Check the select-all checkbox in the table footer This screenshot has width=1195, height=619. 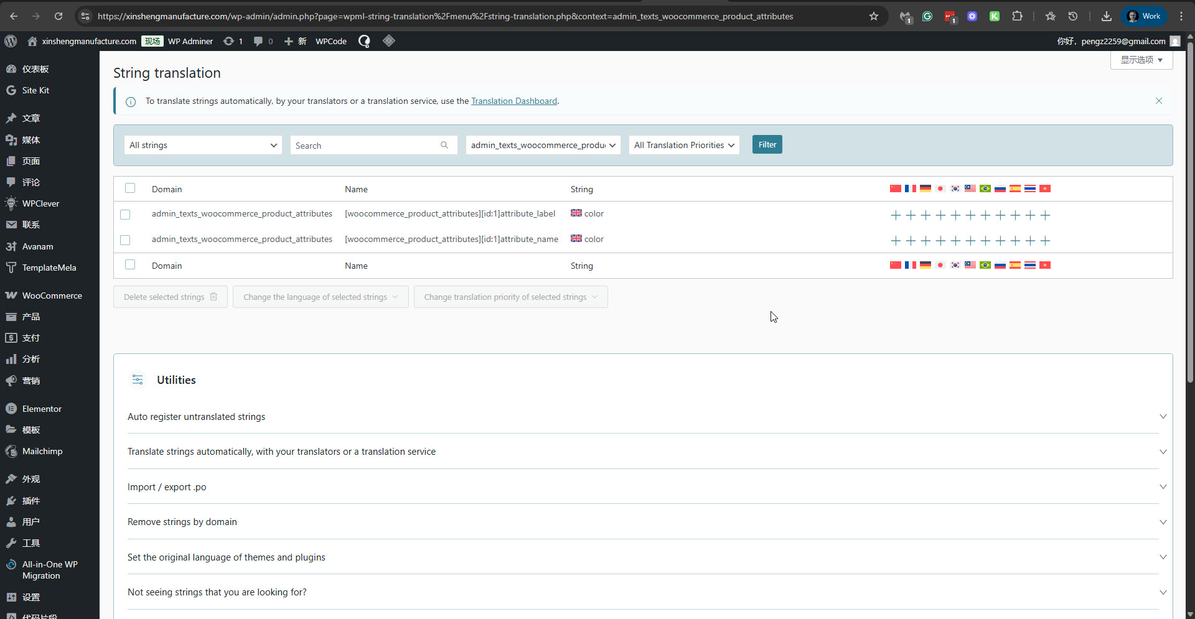click(130, 264)
